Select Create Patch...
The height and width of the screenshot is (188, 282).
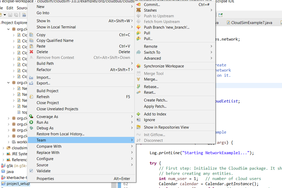pos(175,100)
